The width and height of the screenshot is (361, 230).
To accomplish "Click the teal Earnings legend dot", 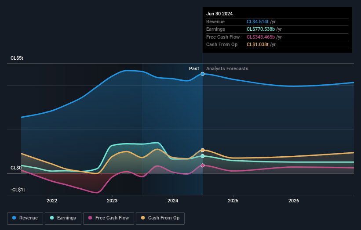I will 52,218.
